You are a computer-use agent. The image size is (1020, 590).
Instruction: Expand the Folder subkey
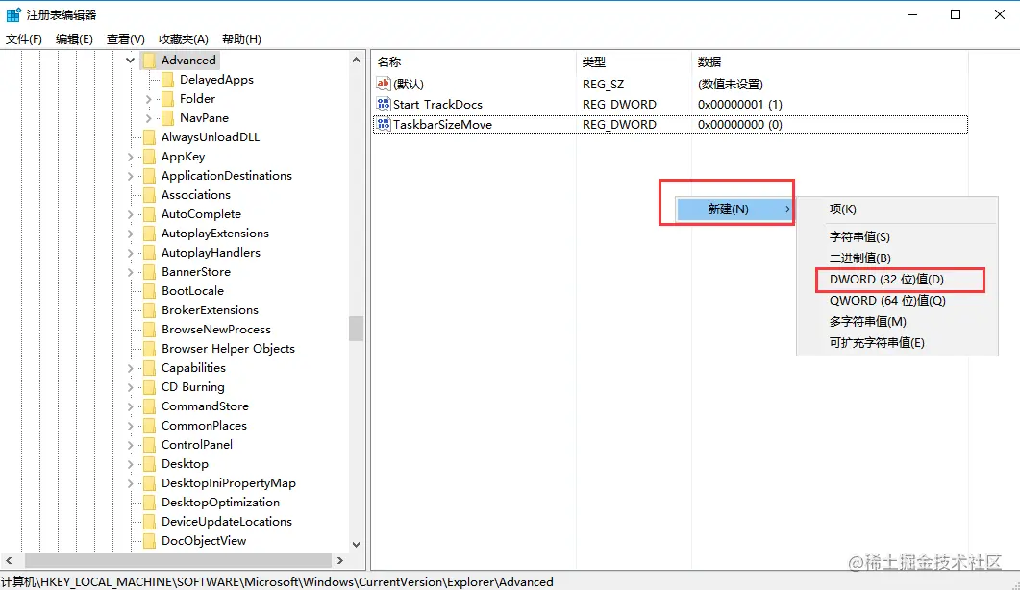148,99
